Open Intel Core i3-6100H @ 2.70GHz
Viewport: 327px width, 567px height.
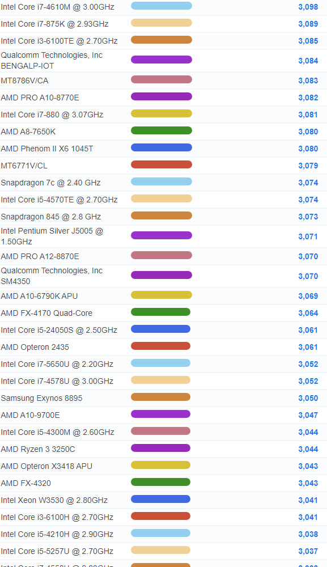57,517
